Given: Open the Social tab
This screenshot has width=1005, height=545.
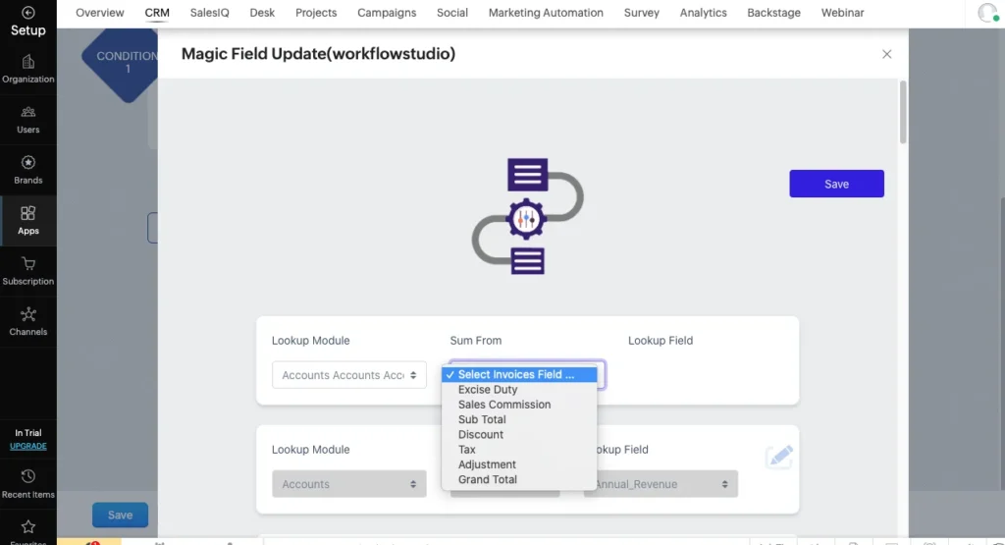Looking at the screenshot, I should (451, 13).
